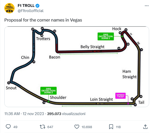Open the @f1trollofficial handle link
The width and height of the screenshot is (153, 133).
30,11
